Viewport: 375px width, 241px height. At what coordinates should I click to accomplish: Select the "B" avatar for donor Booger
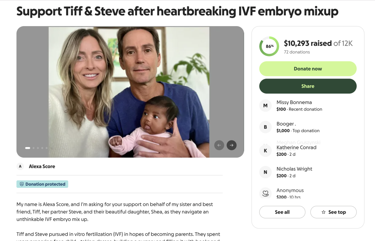tap(265, 127)
